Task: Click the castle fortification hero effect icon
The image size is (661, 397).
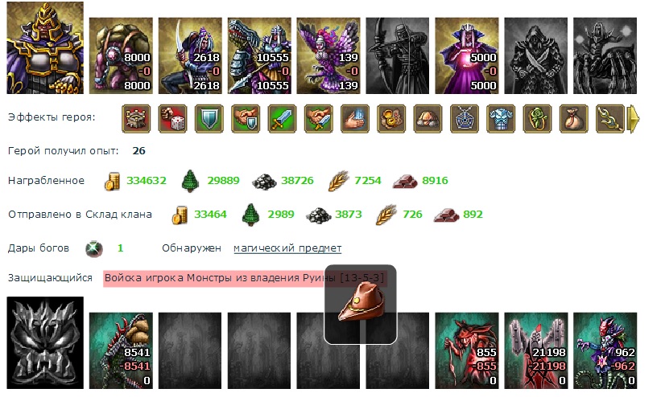Action: pos(136,119)
